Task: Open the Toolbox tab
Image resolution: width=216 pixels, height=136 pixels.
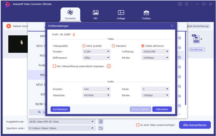Action: [x=146, y=15]
